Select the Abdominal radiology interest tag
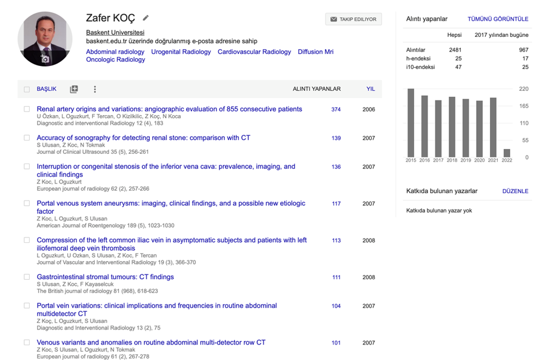This screenshot has height=364, width=550. pyautogui.click(x=115, y=52)
